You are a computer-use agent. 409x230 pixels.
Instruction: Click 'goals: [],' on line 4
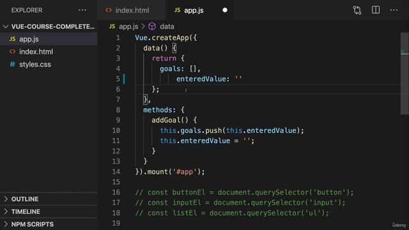[x=180, y=68]
